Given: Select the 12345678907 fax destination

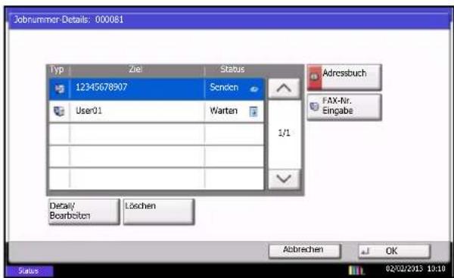Looking at the screenshot, I should tap(157, 89).
